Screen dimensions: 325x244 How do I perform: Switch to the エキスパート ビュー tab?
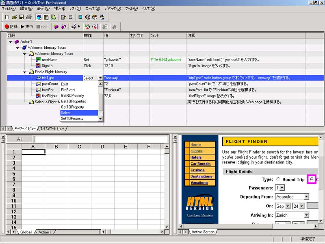(x=52, y=129)
